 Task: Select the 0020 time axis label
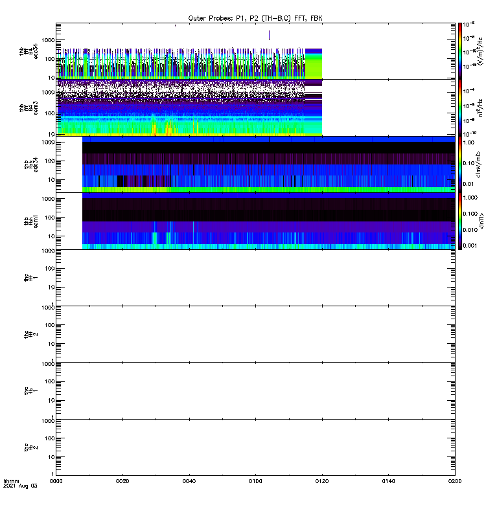click(x=122, y=481)
